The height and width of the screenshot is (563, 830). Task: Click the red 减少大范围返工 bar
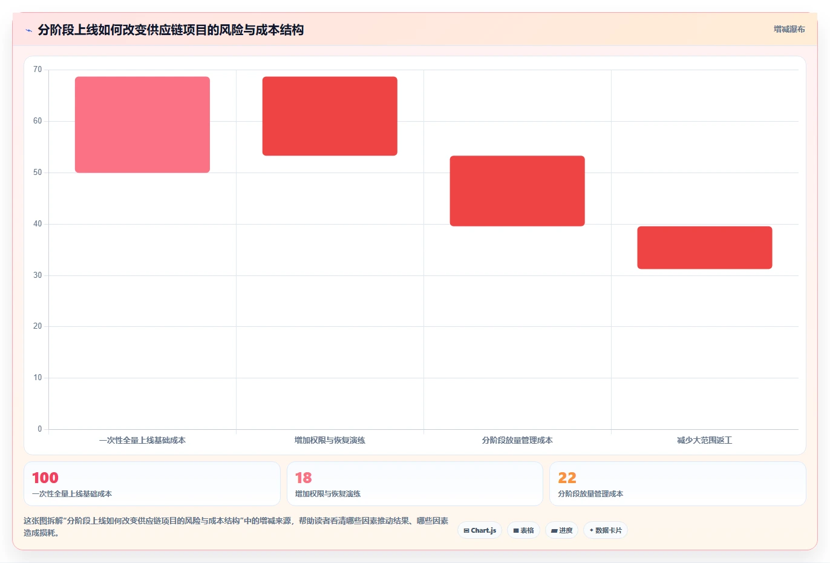(x=705, y=248)
